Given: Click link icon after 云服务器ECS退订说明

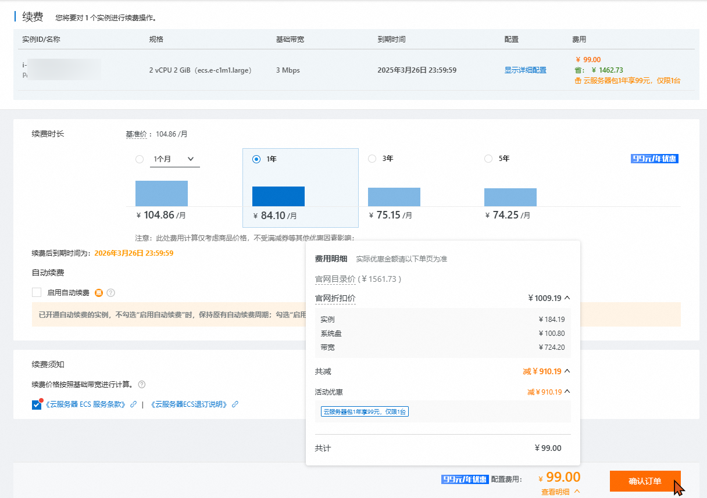Looking at the screenshot, I should tap(235, 404).
